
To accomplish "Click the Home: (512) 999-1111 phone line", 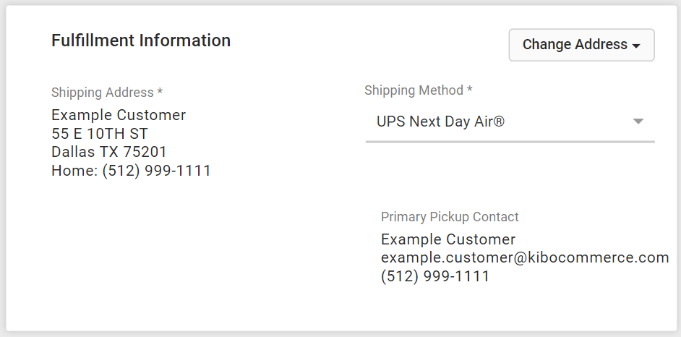I will click(131, 171).
